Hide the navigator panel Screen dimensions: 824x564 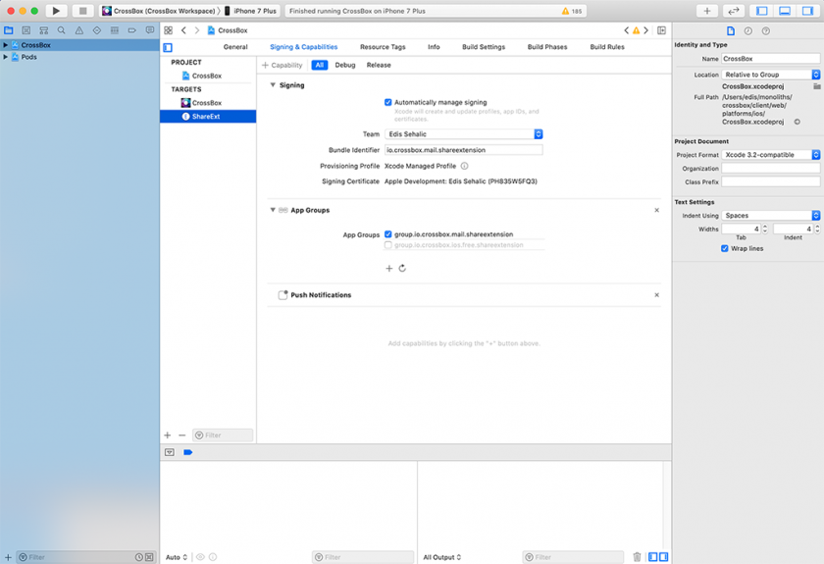pyautogui.click(x=761, y=11)
